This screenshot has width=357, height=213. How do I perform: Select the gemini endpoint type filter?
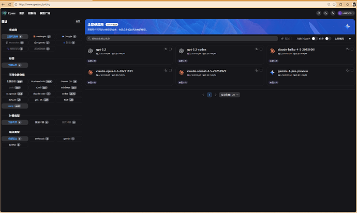pos(69,139)
